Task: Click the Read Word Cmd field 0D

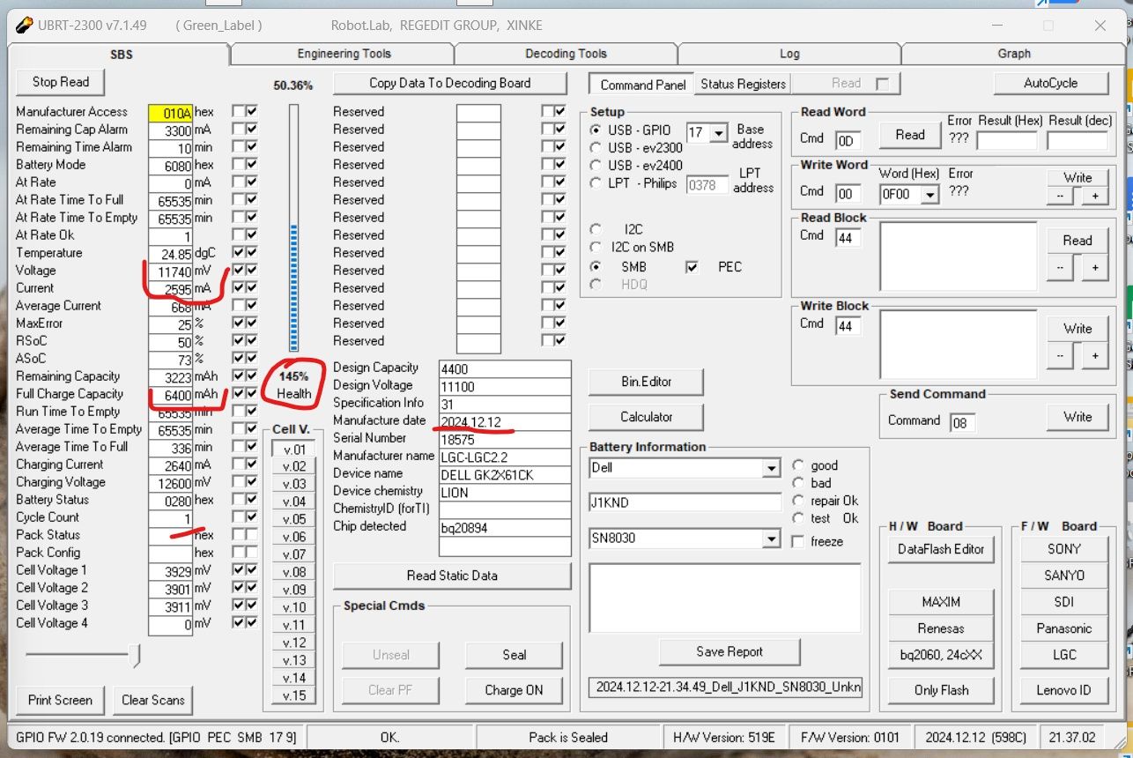Action: point(848,141)
